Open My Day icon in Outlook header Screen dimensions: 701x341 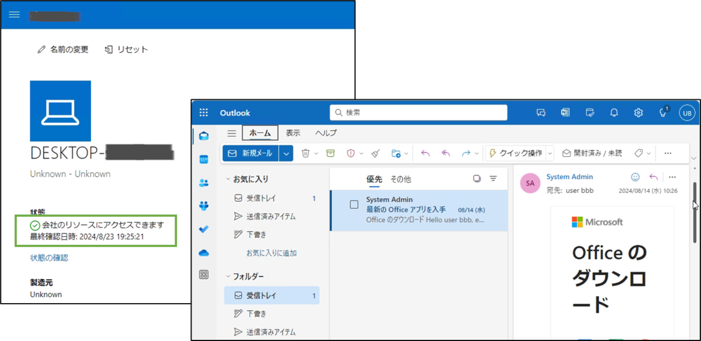[x=590, y=113]
